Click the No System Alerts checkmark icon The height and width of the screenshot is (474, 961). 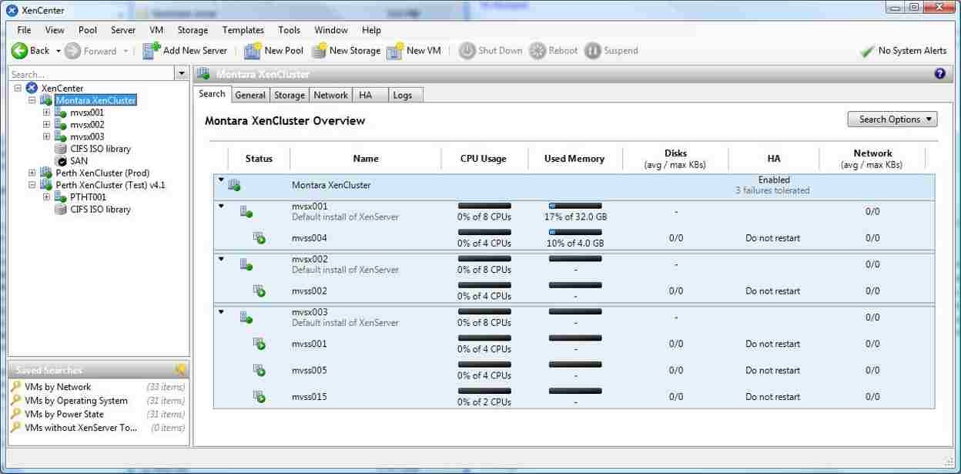[866, 51]
